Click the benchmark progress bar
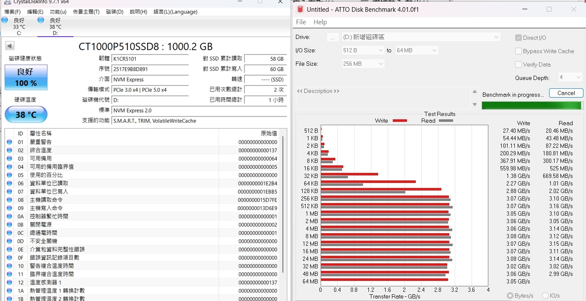Screen dimensions: 586x301 point(532,105)
